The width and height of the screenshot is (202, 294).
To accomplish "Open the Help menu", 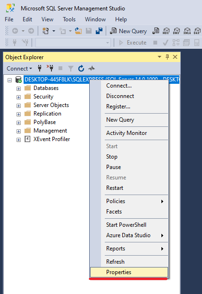I will point(121,19).
